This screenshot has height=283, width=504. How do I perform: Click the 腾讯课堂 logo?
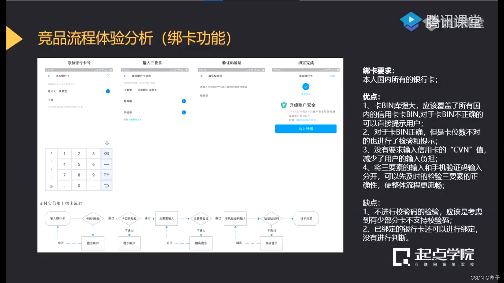(442, 21)
